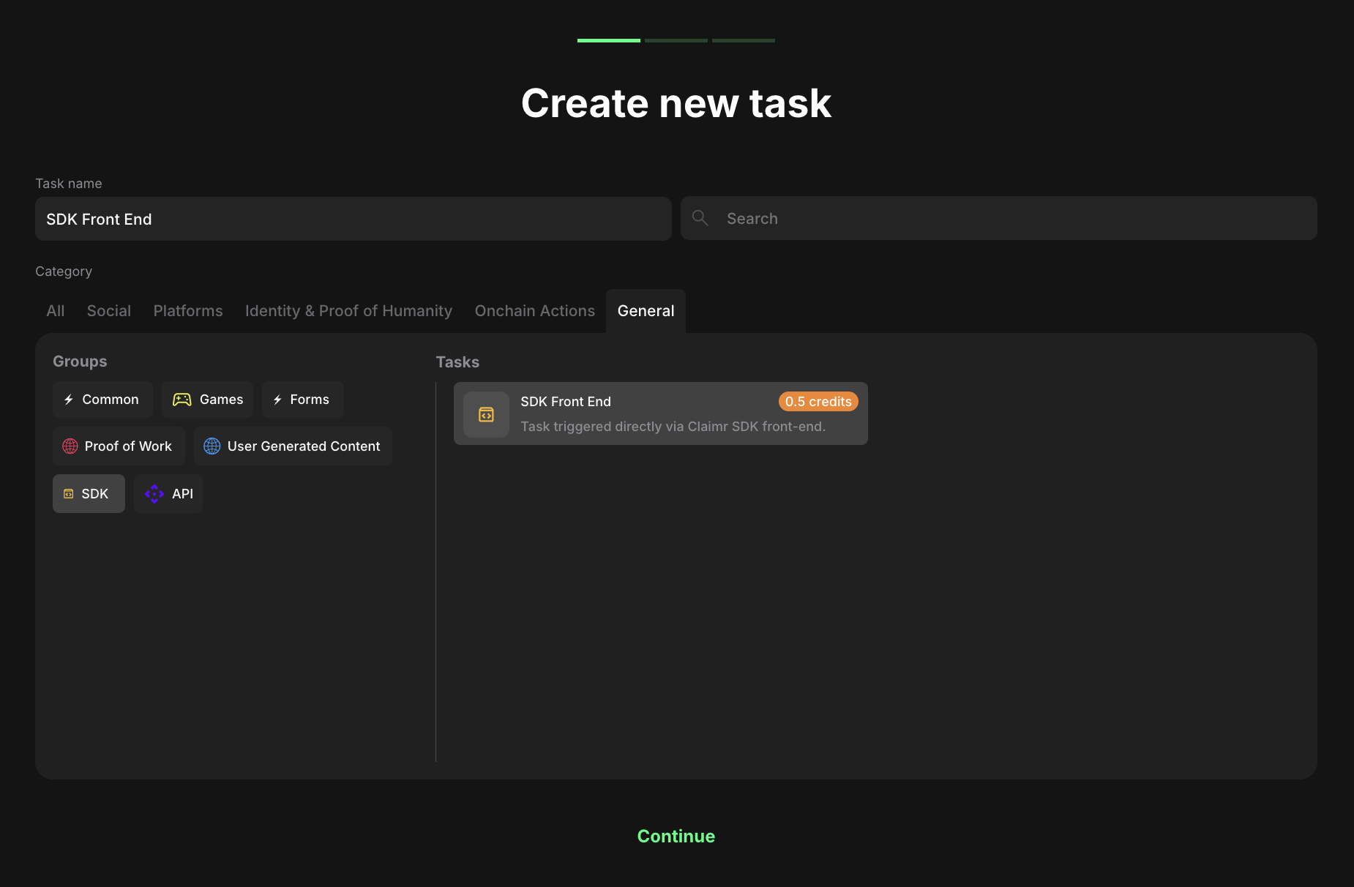Click the Groups heading
This screenshot has width=1354, height=887.
pos(80,362)
